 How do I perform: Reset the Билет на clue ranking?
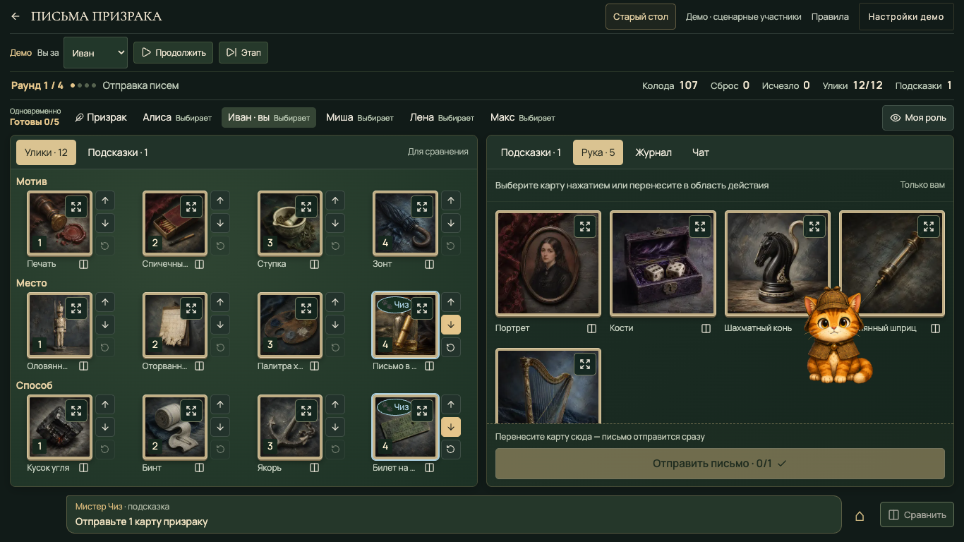[x=450, y=449]
